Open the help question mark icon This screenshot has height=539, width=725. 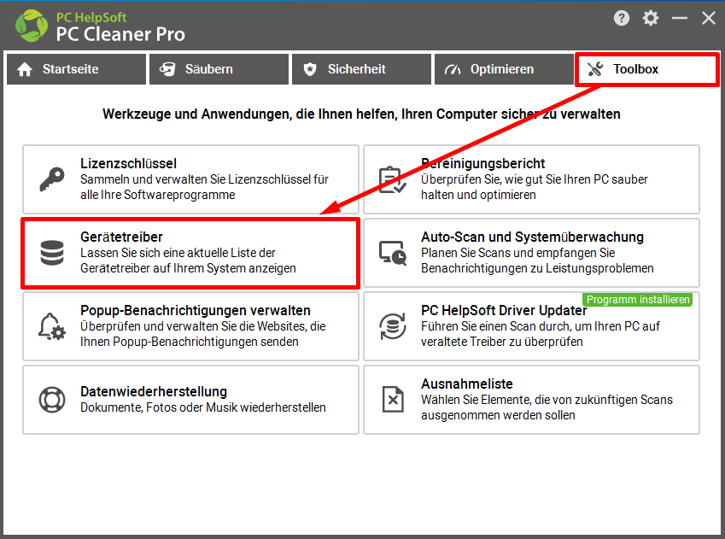(x=622, y=18)
